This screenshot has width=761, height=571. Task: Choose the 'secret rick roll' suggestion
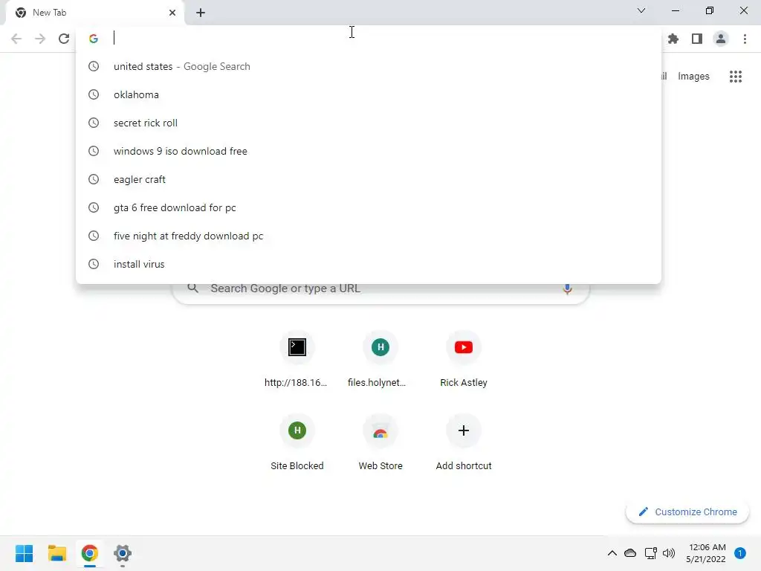[369, 123]
